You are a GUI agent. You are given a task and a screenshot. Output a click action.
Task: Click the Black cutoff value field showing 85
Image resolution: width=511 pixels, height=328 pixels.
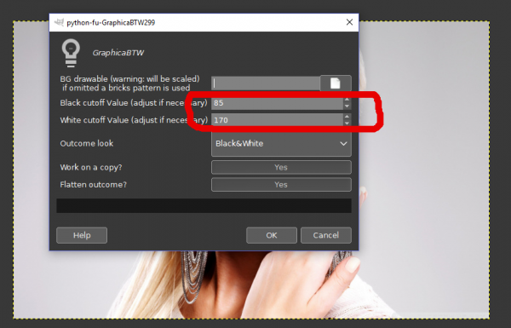(x=278, y=103)
